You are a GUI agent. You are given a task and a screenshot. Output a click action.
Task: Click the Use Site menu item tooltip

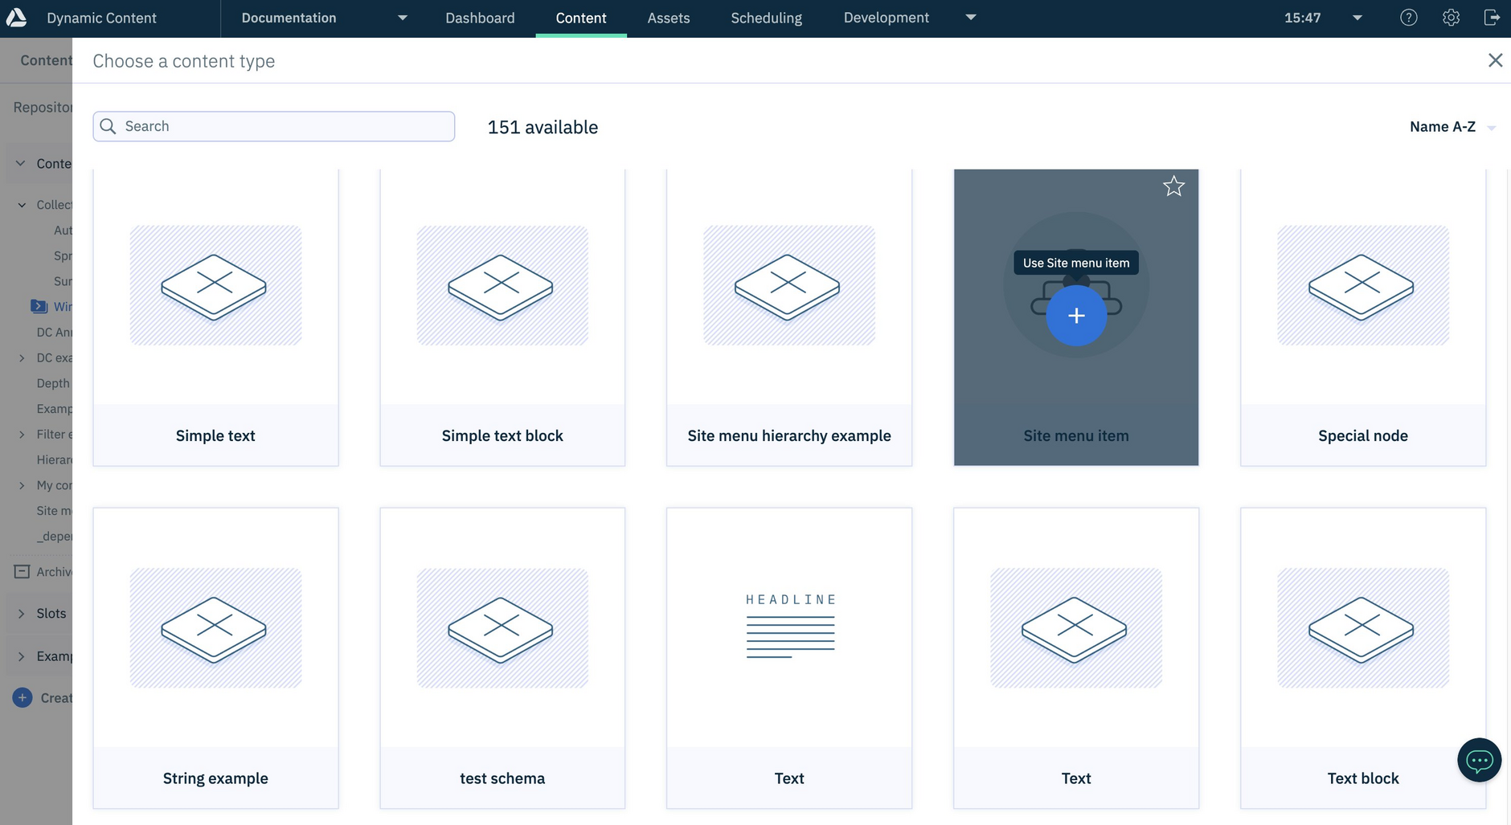pos(1075,263)
